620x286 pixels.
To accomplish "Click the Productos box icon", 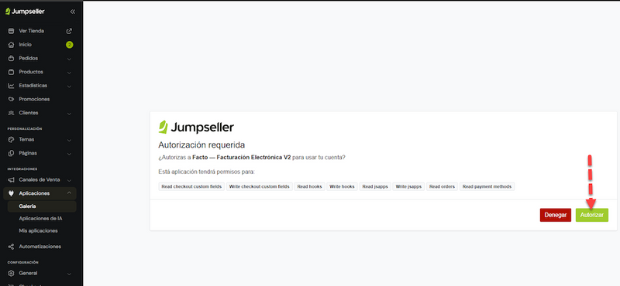I will coord(11,72).
